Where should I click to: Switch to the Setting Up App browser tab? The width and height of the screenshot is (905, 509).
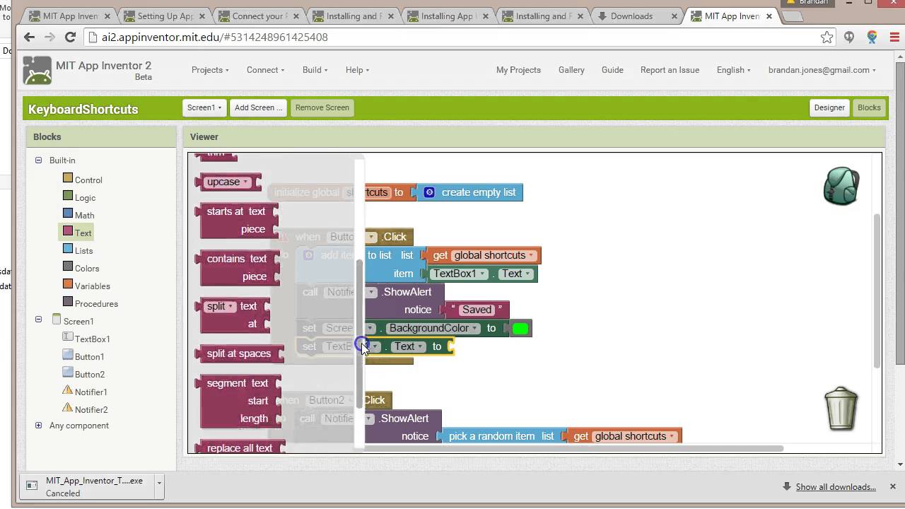click(x=164, y=16)
